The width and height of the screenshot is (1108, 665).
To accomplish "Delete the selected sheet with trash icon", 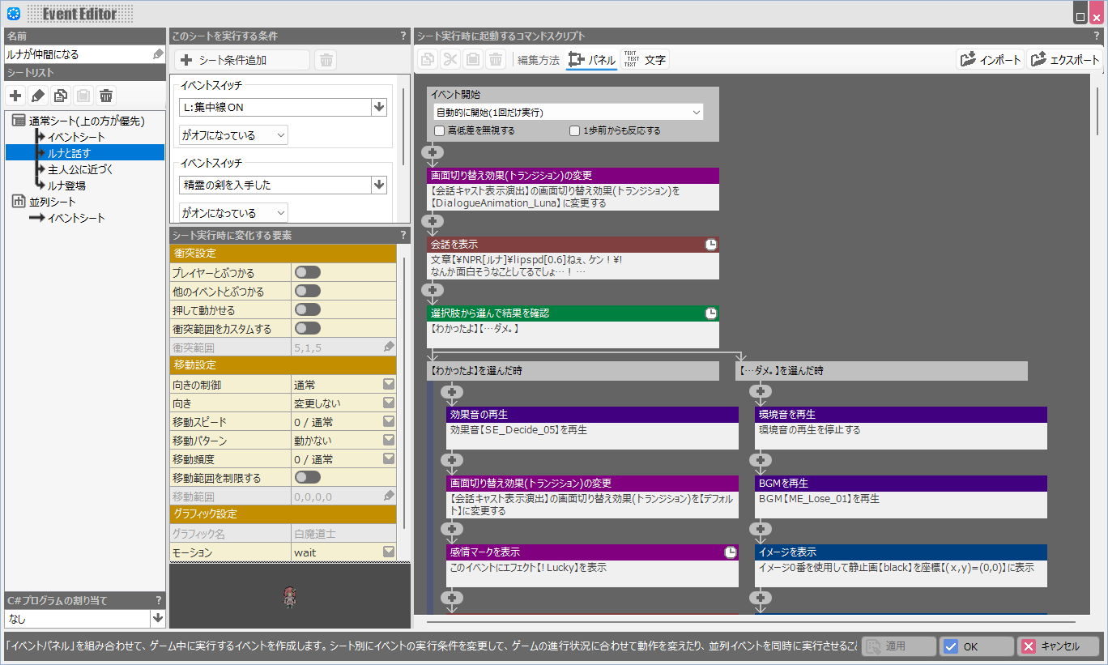I will [106, 96].
